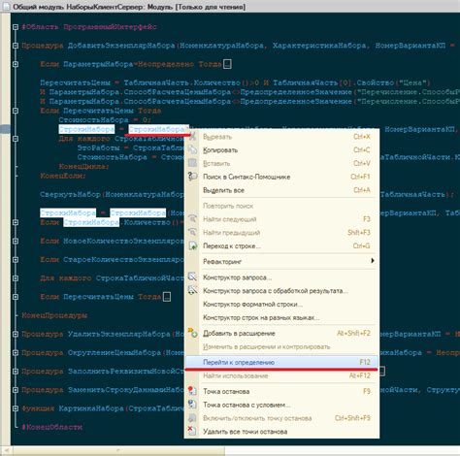460x456 pixels.
Task: Expand procedure УдалитьЭкземплярНабора
Action: [16, 334]
